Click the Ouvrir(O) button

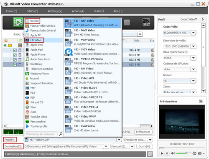tap(144, 146)
